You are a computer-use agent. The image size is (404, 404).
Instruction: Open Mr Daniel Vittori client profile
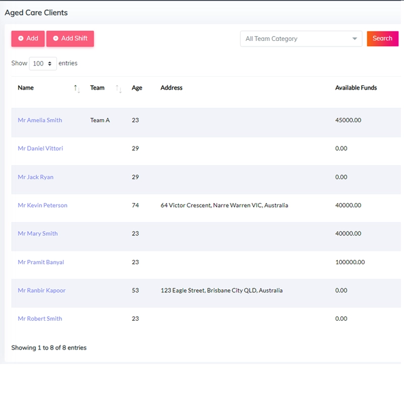[40, 148]
